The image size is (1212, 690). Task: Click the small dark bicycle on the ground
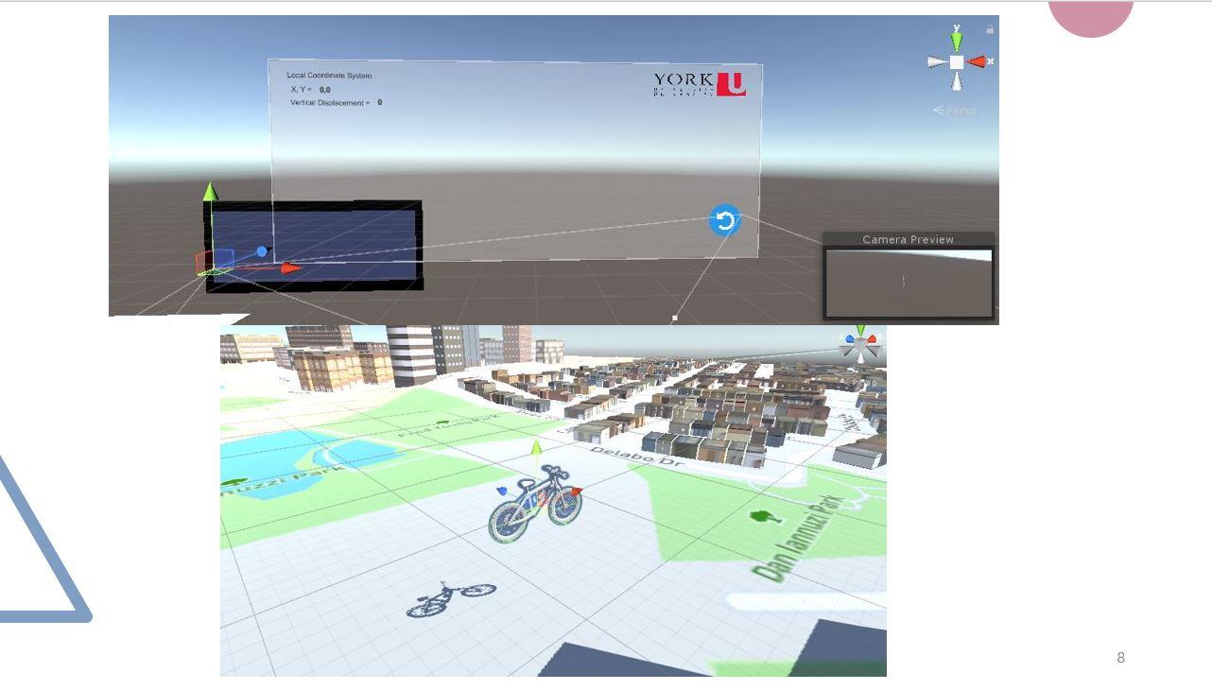point(450,597)
